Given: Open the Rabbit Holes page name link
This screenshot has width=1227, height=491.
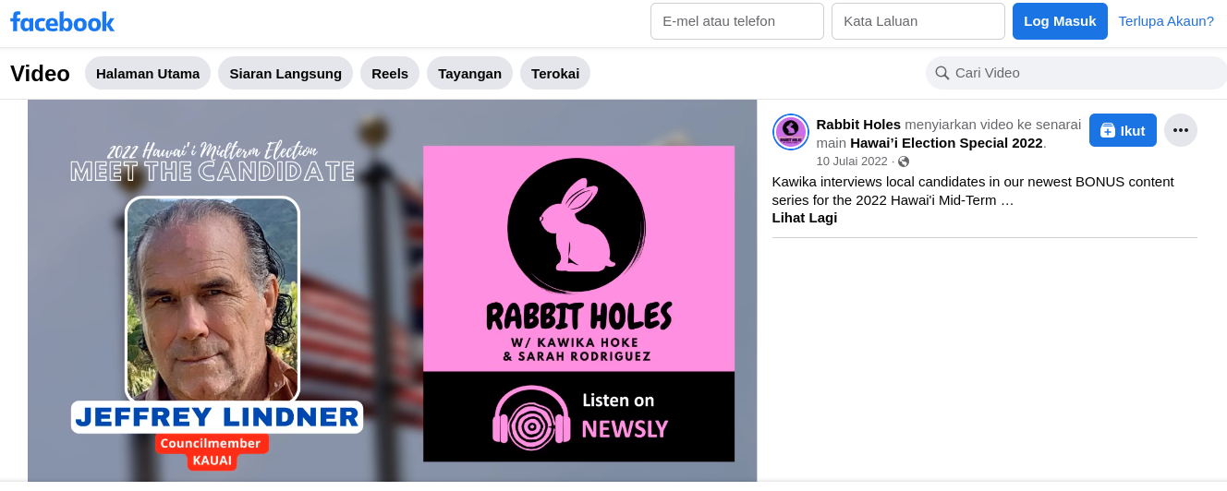Looking at the screenshot, I should click(858, 124).
